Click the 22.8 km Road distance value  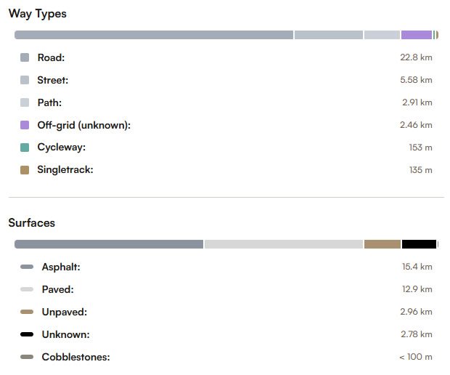416,57
